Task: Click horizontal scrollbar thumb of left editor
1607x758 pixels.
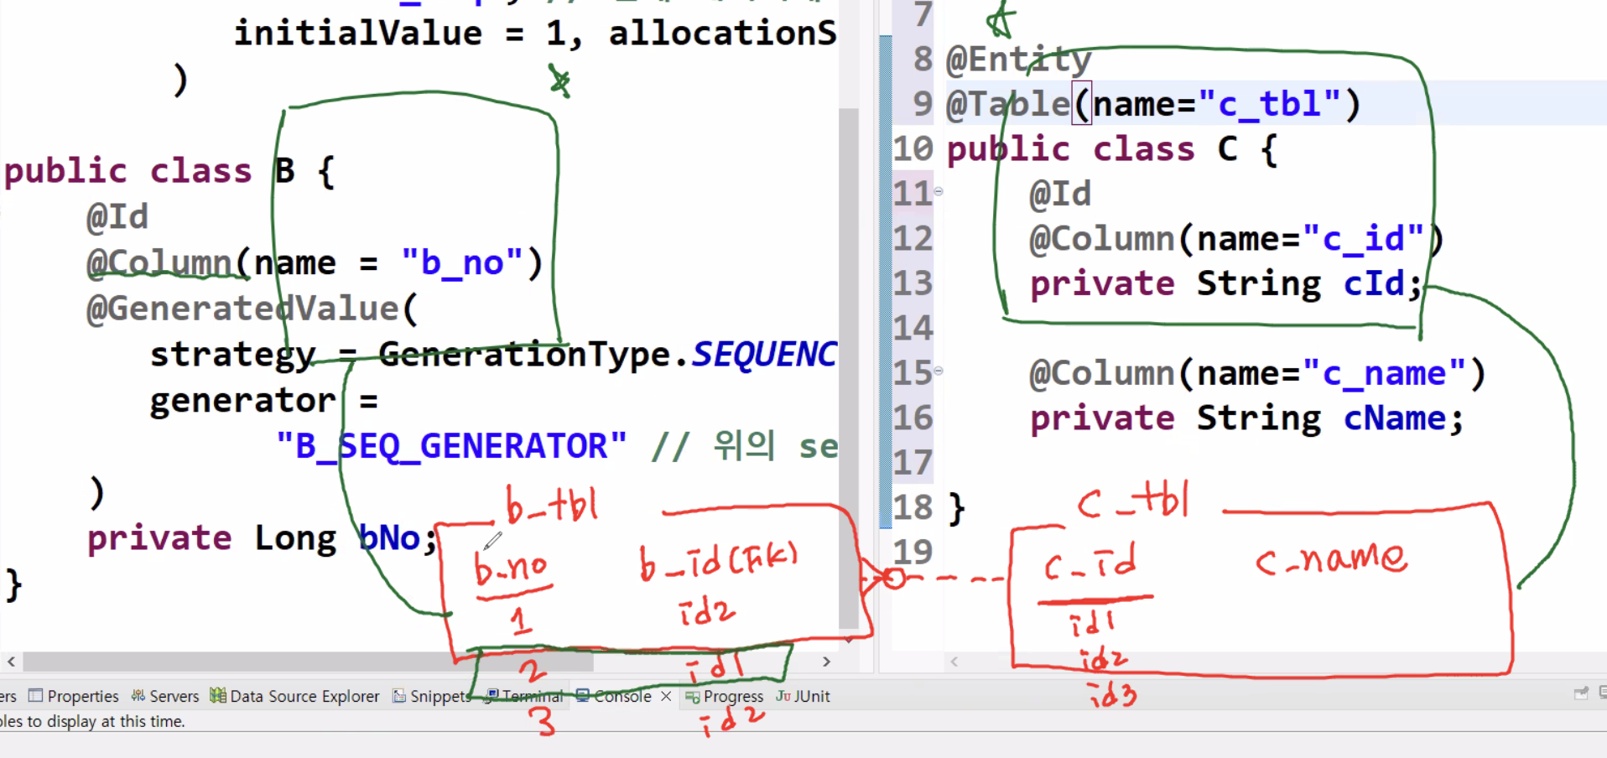Action: [308, 662]
